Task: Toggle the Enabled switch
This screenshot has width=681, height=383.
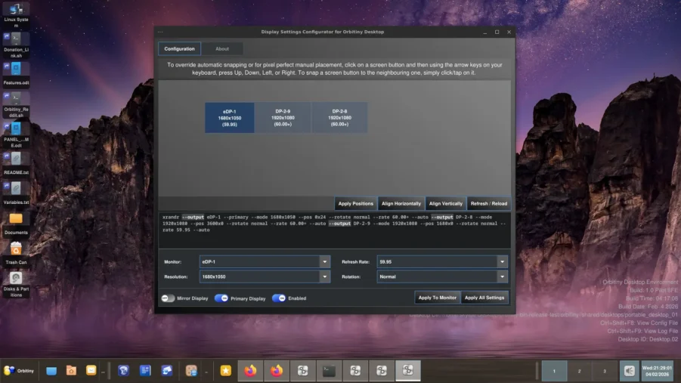Action: click(x=279, y=298)
